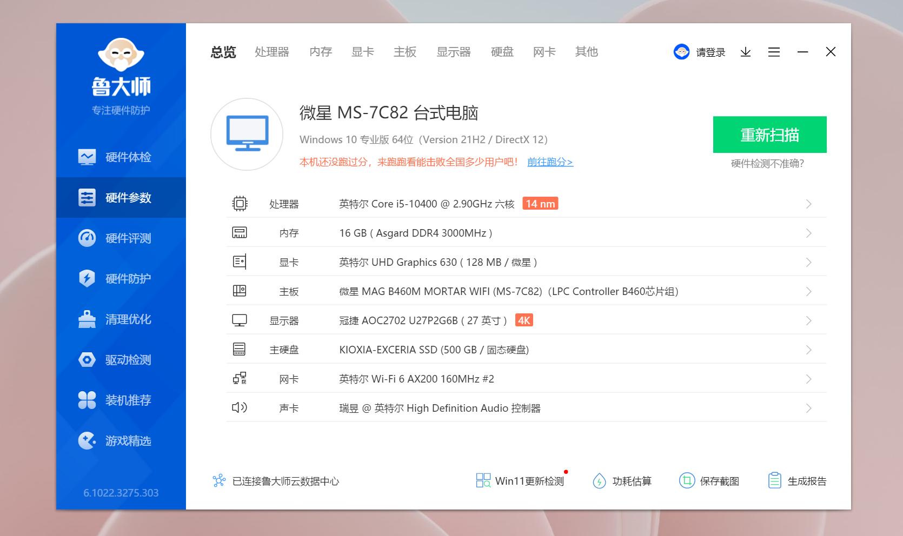
Task: Follow the 前往跑分 benchmark link
Action: coord(549,162)
